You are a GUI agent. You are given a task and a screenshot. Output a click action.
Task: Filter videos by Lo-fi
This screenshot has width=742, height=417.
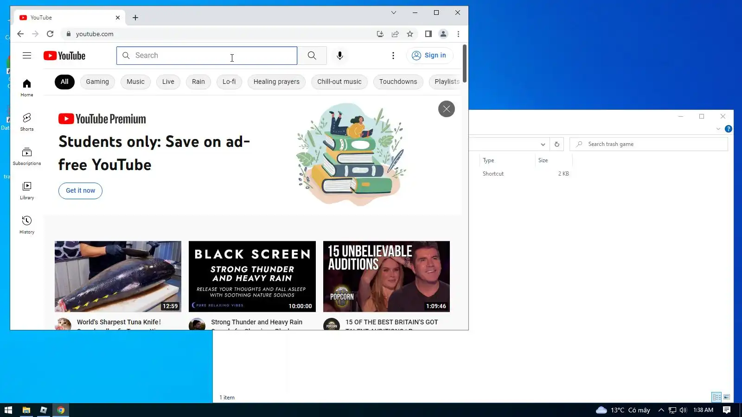click(x=229, y=82)
